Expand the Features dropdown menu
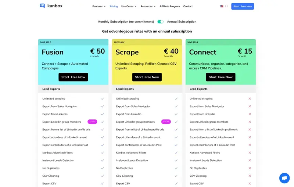This screenshot has height=187, width=294. (99, 6)
